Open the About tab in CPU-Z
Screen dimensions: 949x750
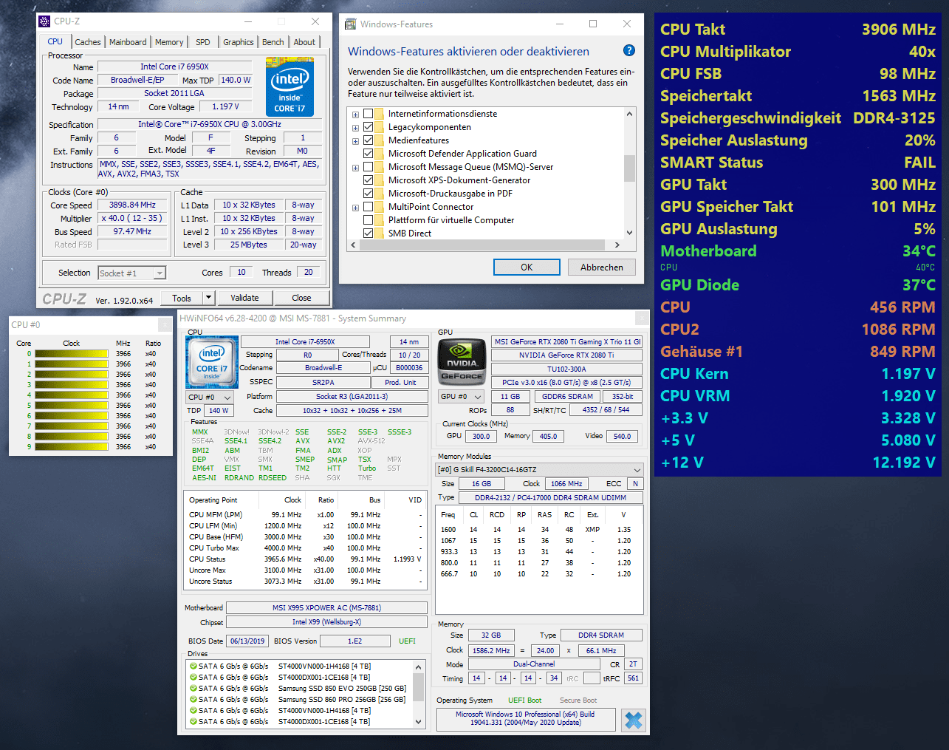tap(304, 42)
